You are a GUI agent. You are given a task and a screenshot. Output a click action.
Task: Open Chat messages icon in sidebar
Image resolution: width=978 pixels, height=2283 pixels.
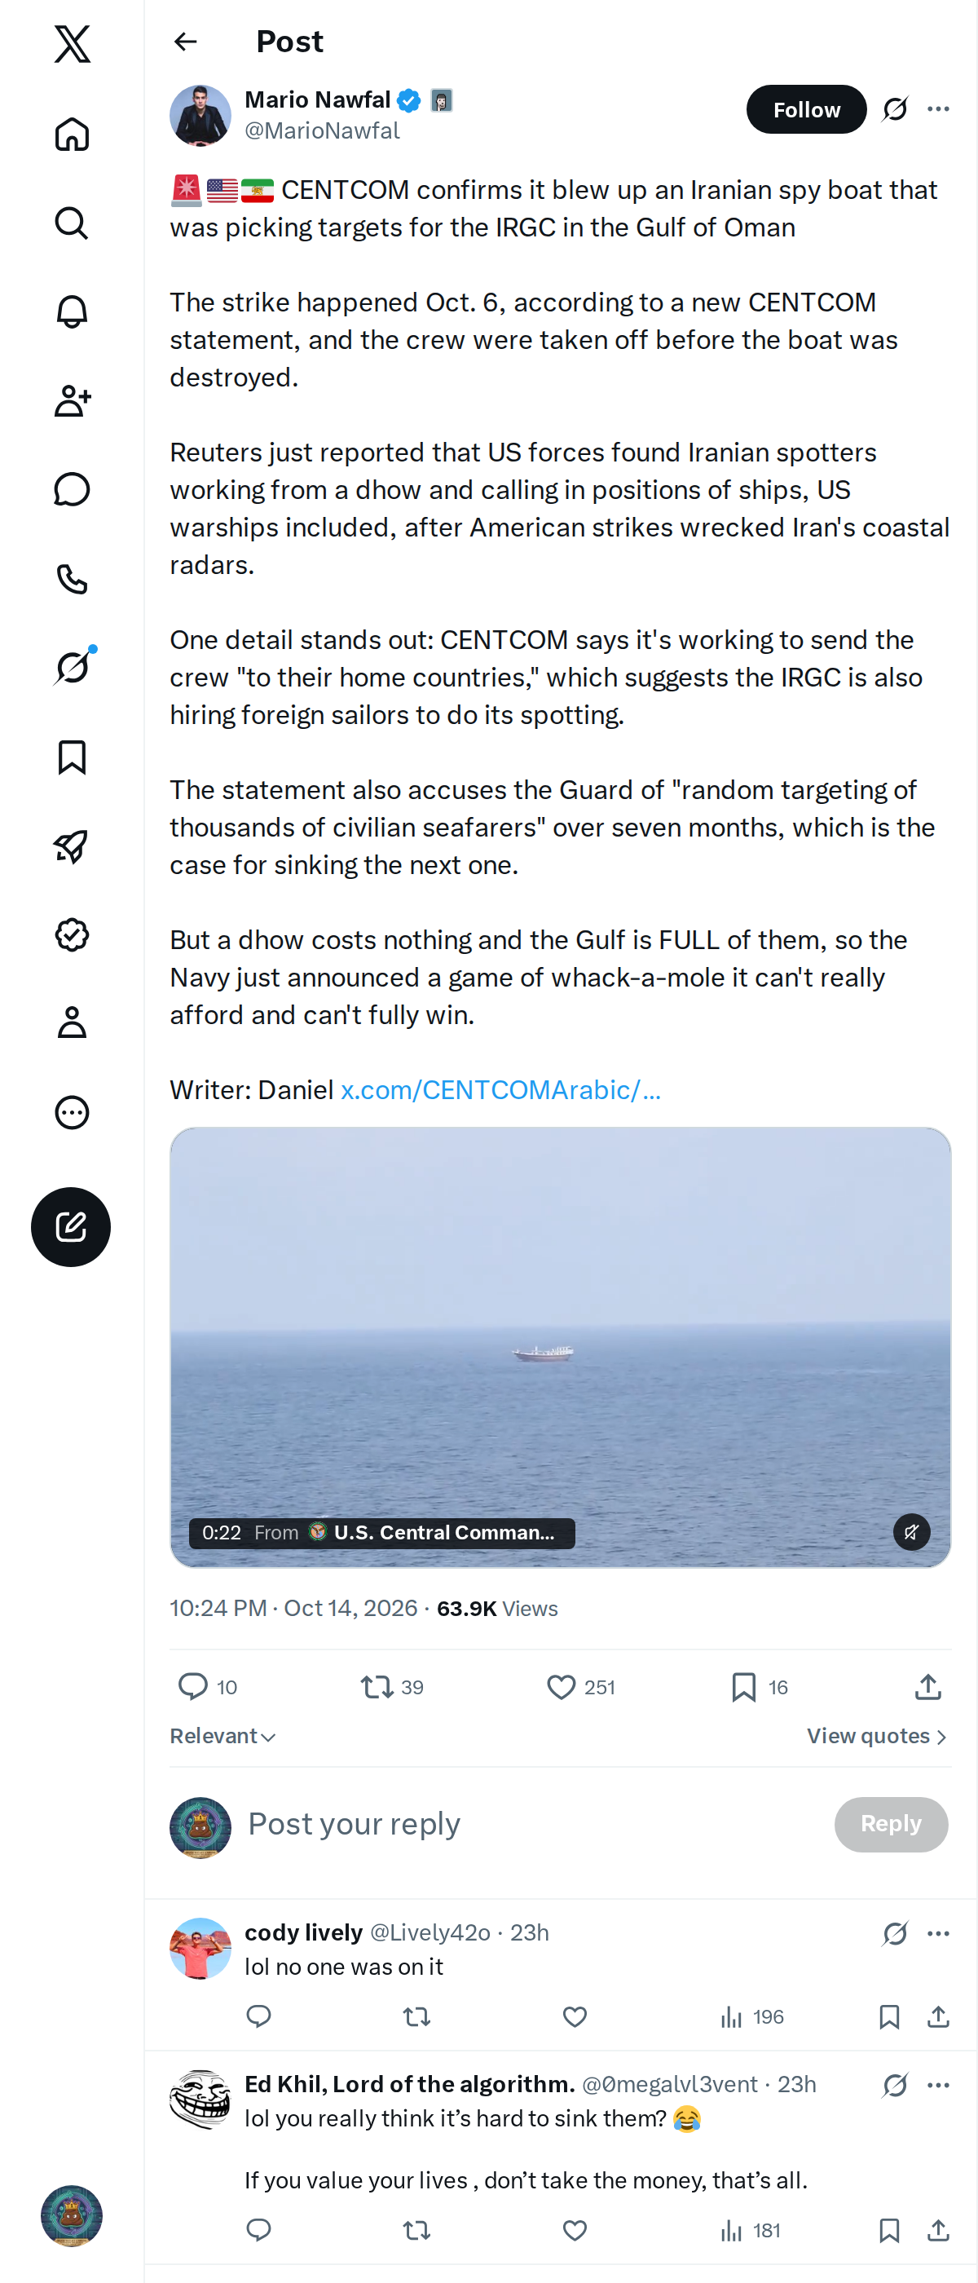[72, 489]
